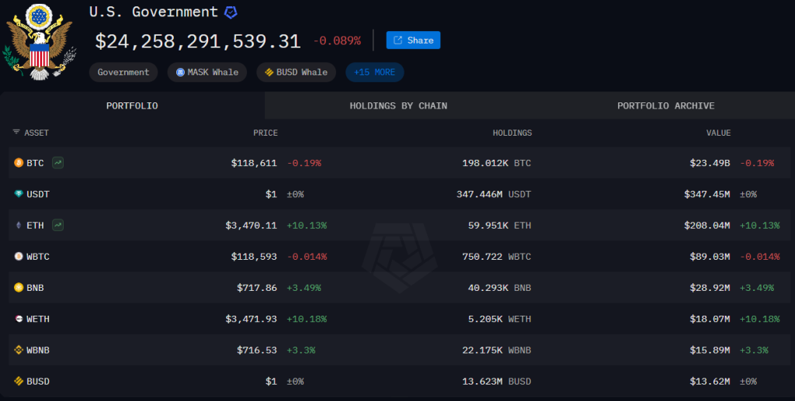Click the share arrow icon in the Share button

click(398, 40)
